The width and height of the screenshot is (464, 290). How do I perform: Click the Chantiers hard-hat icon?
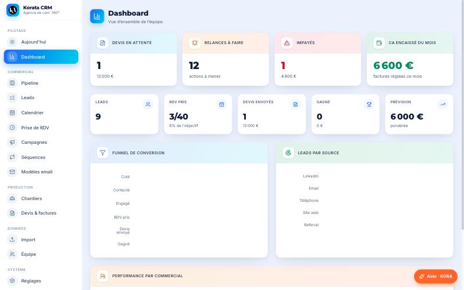coord(12,198)
